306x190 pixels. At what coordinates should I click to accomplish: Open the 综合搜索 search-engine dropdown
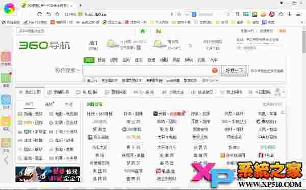(x=67, y=70)
